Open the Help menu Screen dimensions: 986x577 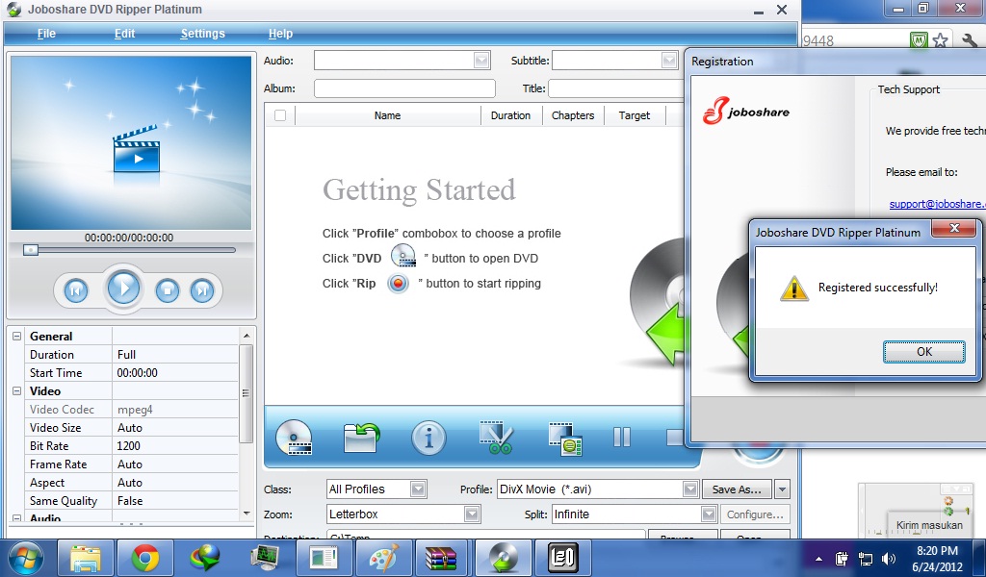280,34
